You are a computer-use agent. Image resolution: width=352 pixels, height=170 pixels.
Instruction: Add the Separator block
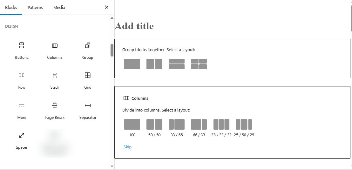tap(88, 110)
